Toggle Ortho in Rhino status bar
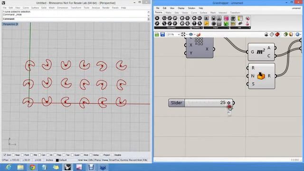Viewport: 304px width, 171px height. point(91,160)
